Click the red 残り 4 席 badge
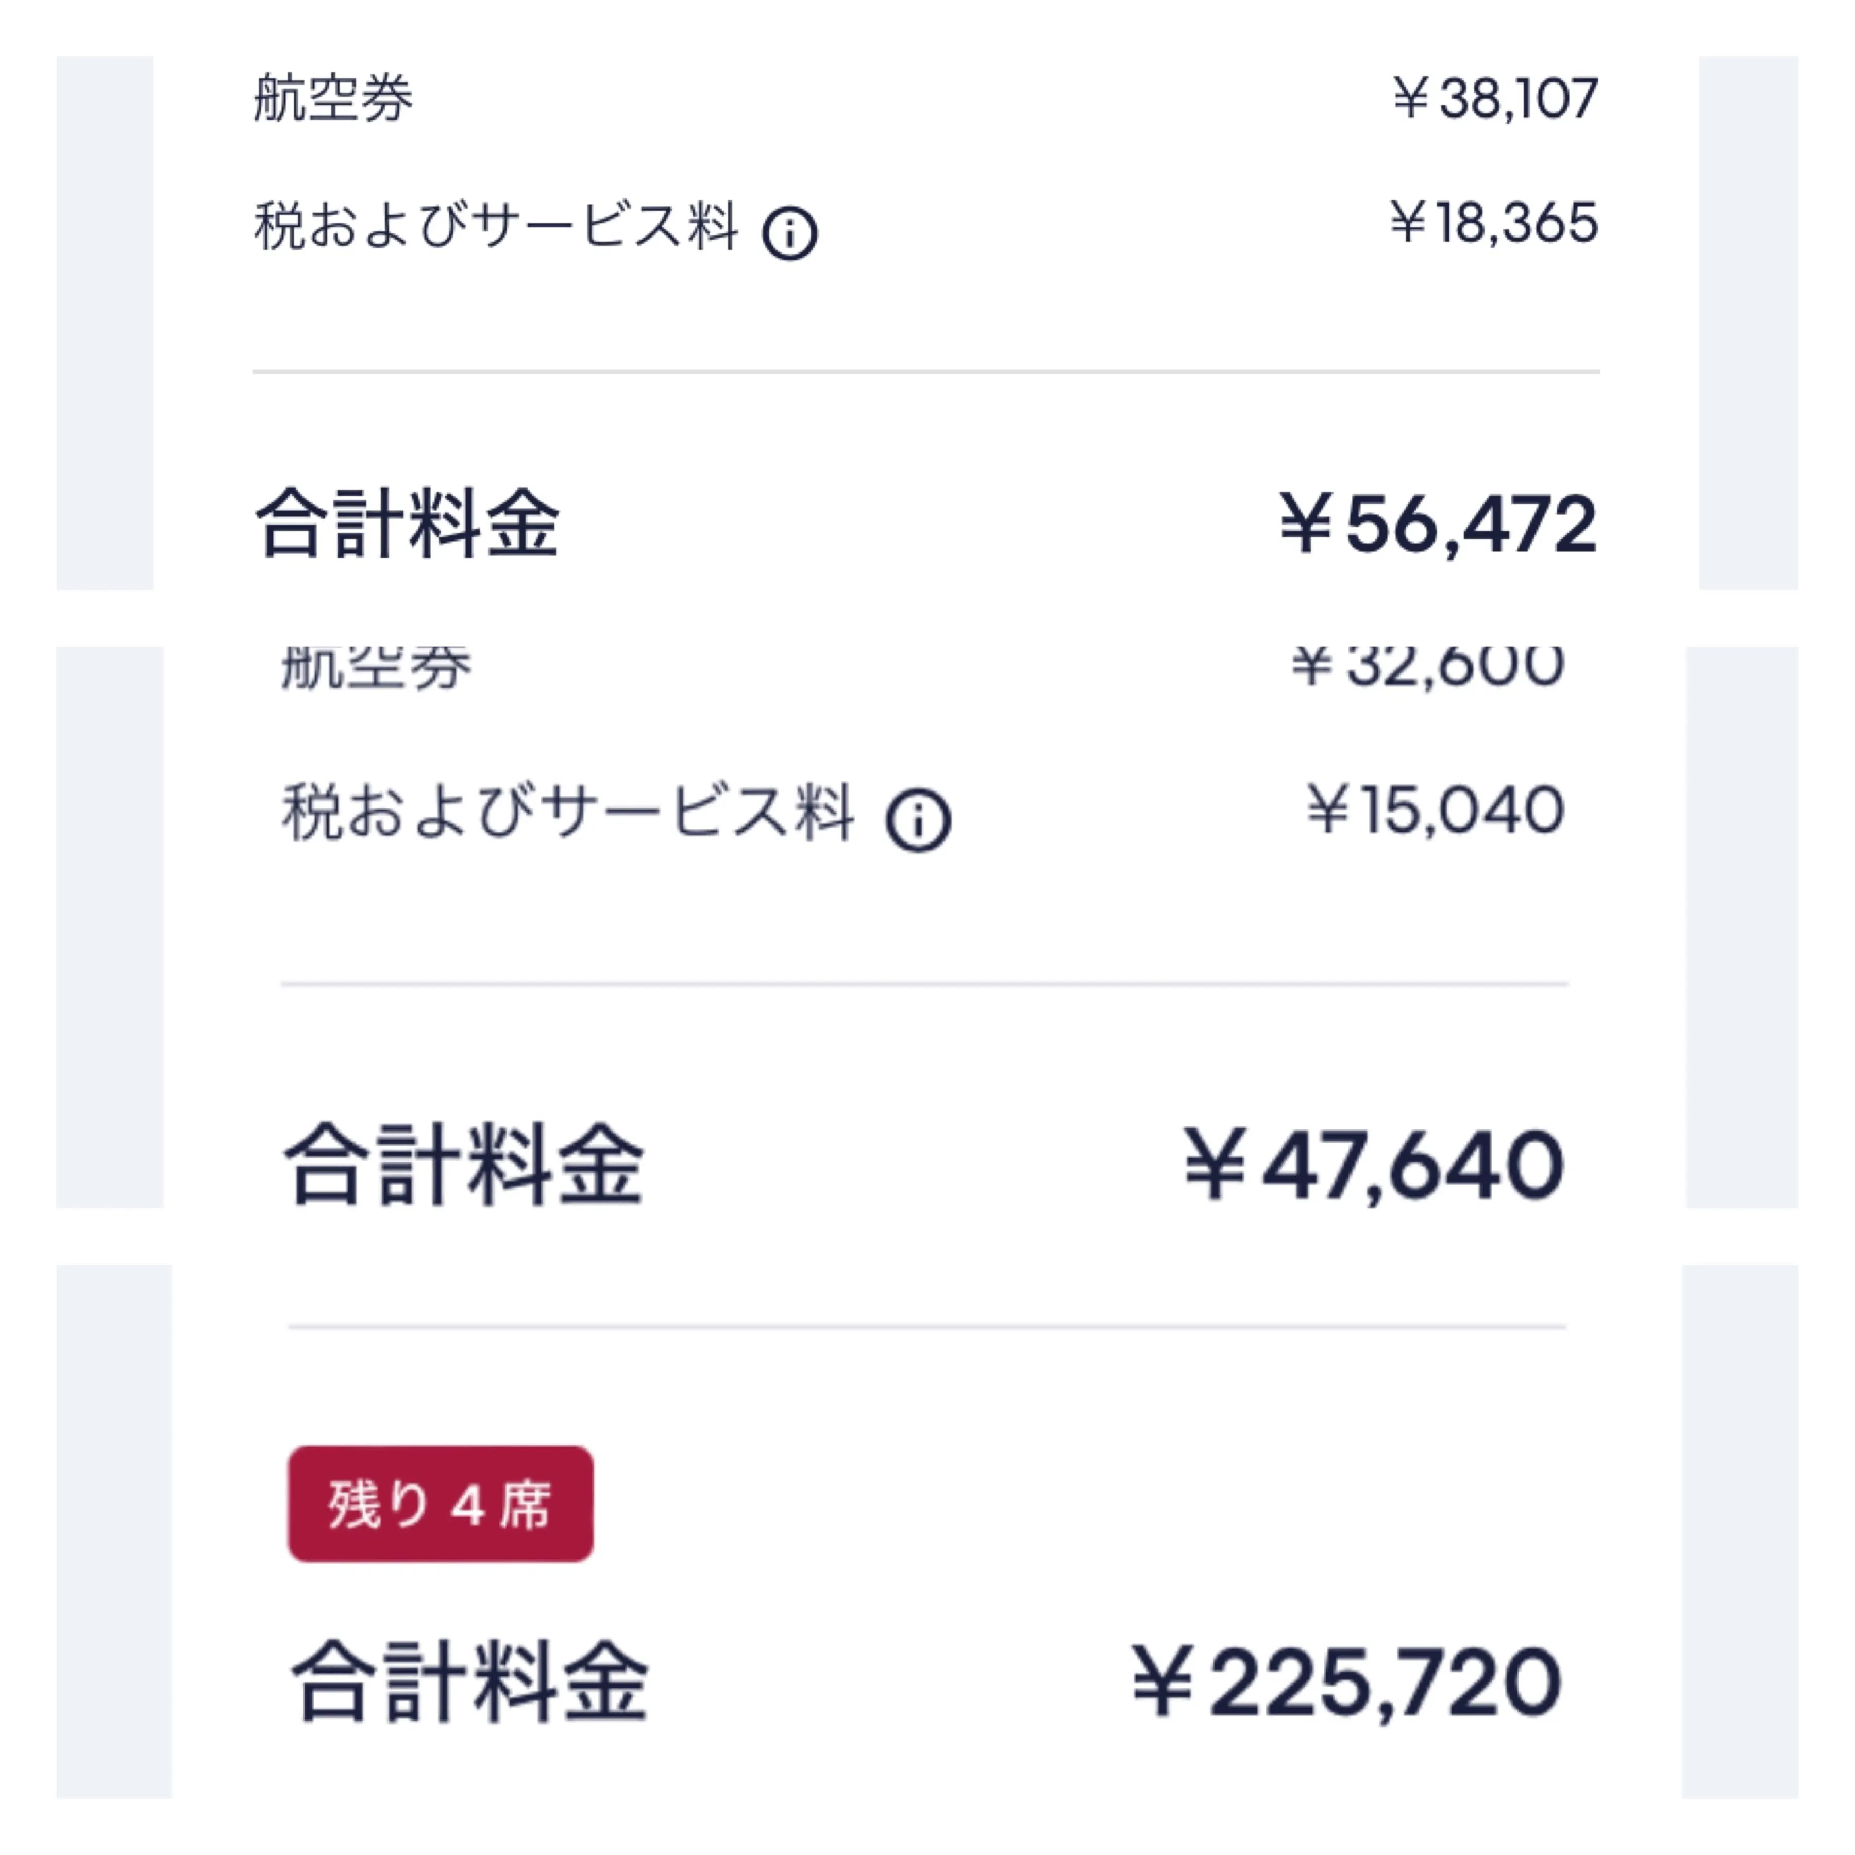1855x1855 pixels. pos(441,1504)
